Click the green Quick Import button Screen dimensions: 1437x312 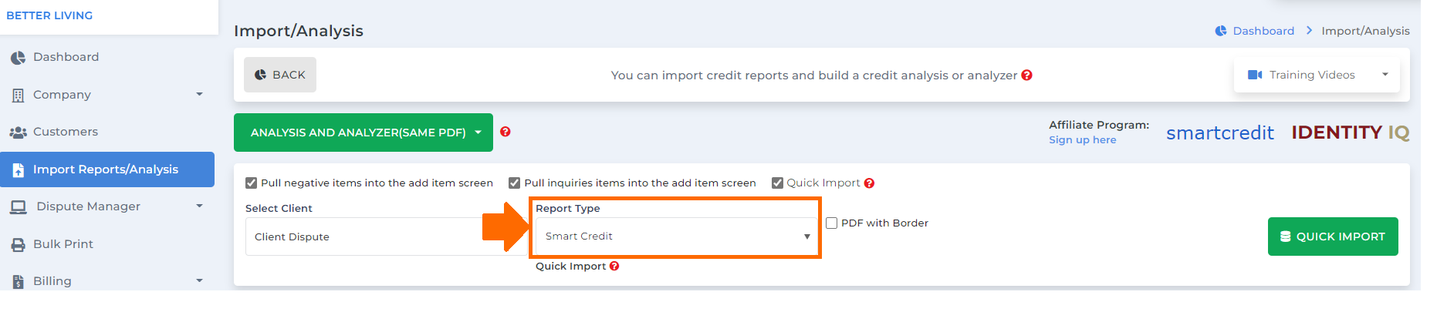click(1333, 237)
